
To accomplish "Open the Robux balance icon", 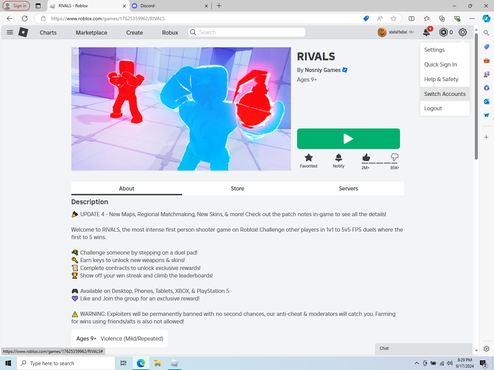I will point(443,32).
